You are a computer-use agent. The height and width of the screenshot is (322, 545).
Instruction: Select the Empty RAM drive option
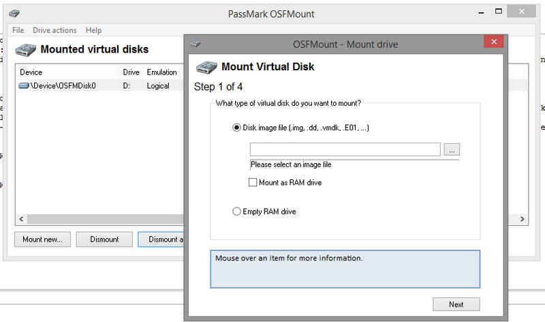tap(236, 211)
